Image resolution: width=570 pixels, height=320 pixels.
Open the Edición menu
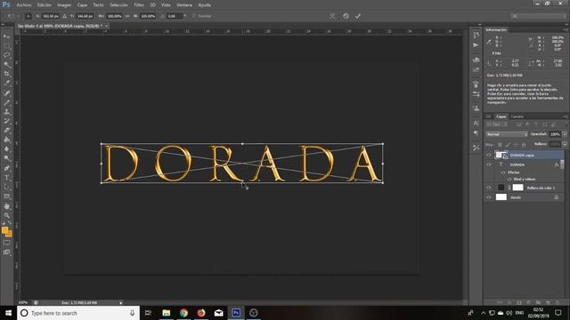(x=44, y=5)
